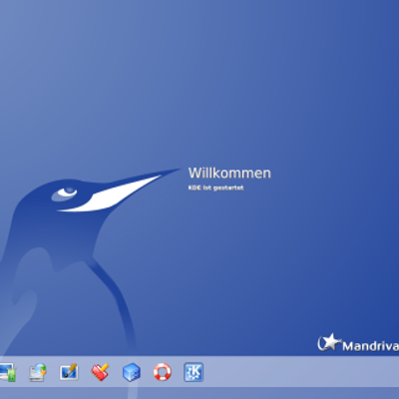Click the "Willkommen" heading text
The image size is (399, 399).
(x=229, y=173)
